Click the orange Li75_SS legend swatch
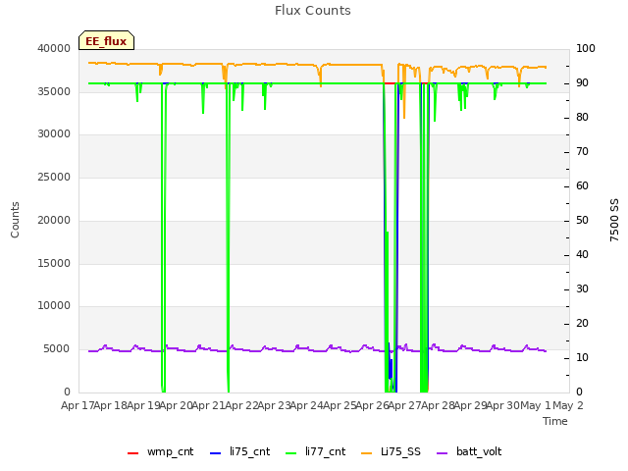628x471 pixels. tap(366, 453)
